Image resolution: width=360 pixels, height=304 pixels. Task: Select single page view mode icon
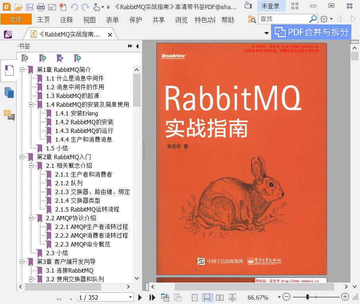tap(194, 298)
